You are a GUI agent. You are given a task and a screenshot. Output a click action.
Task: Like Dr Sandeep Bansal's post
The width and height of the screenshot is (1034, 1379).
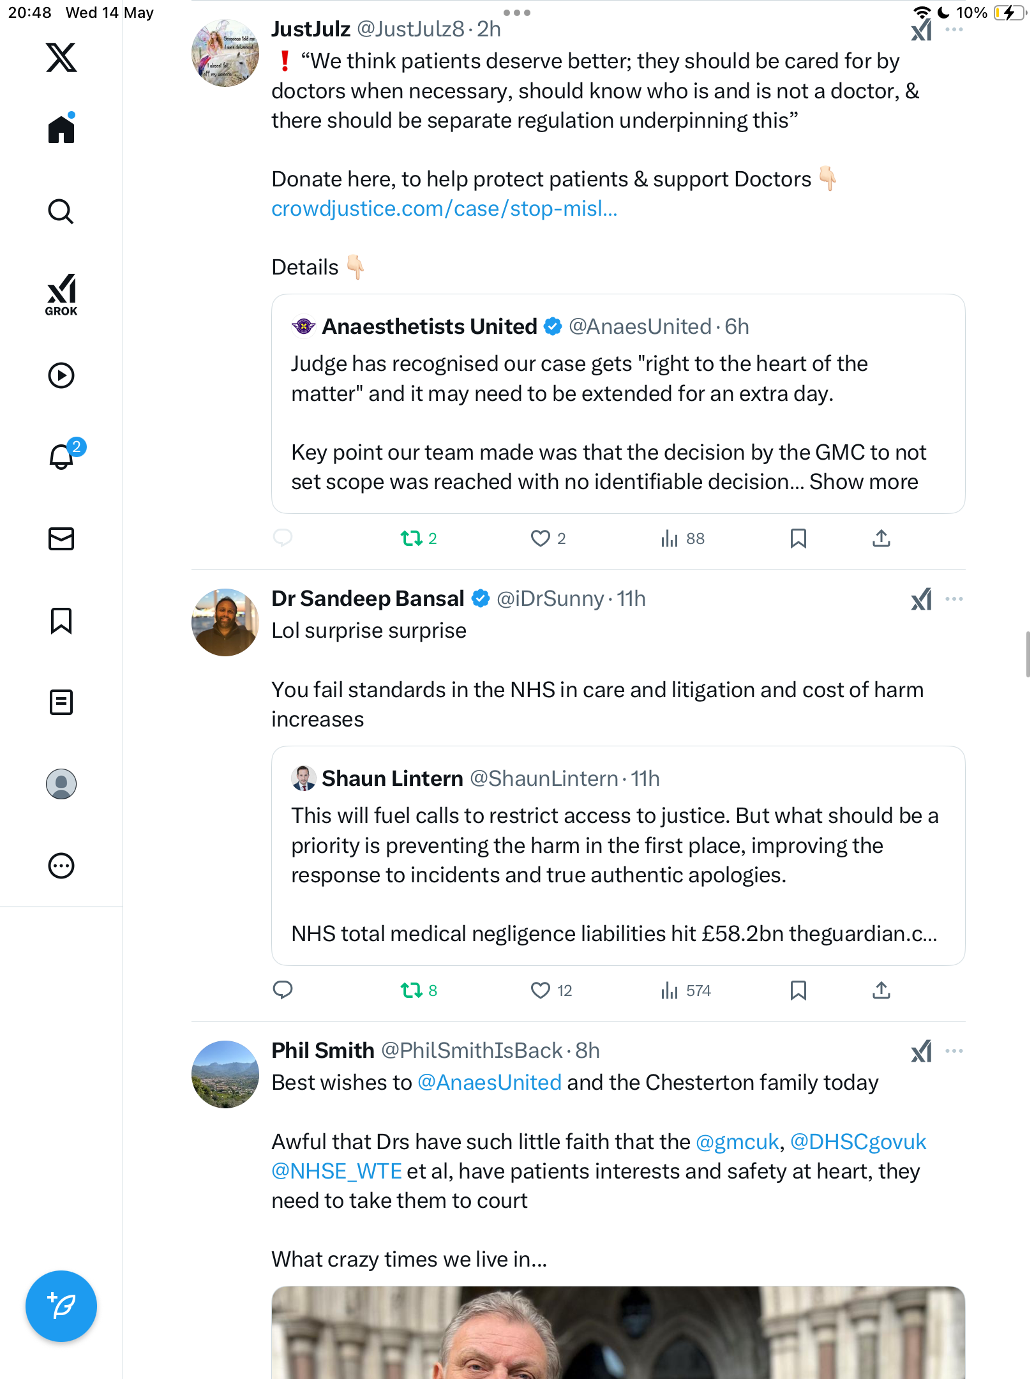click(540, 990)
